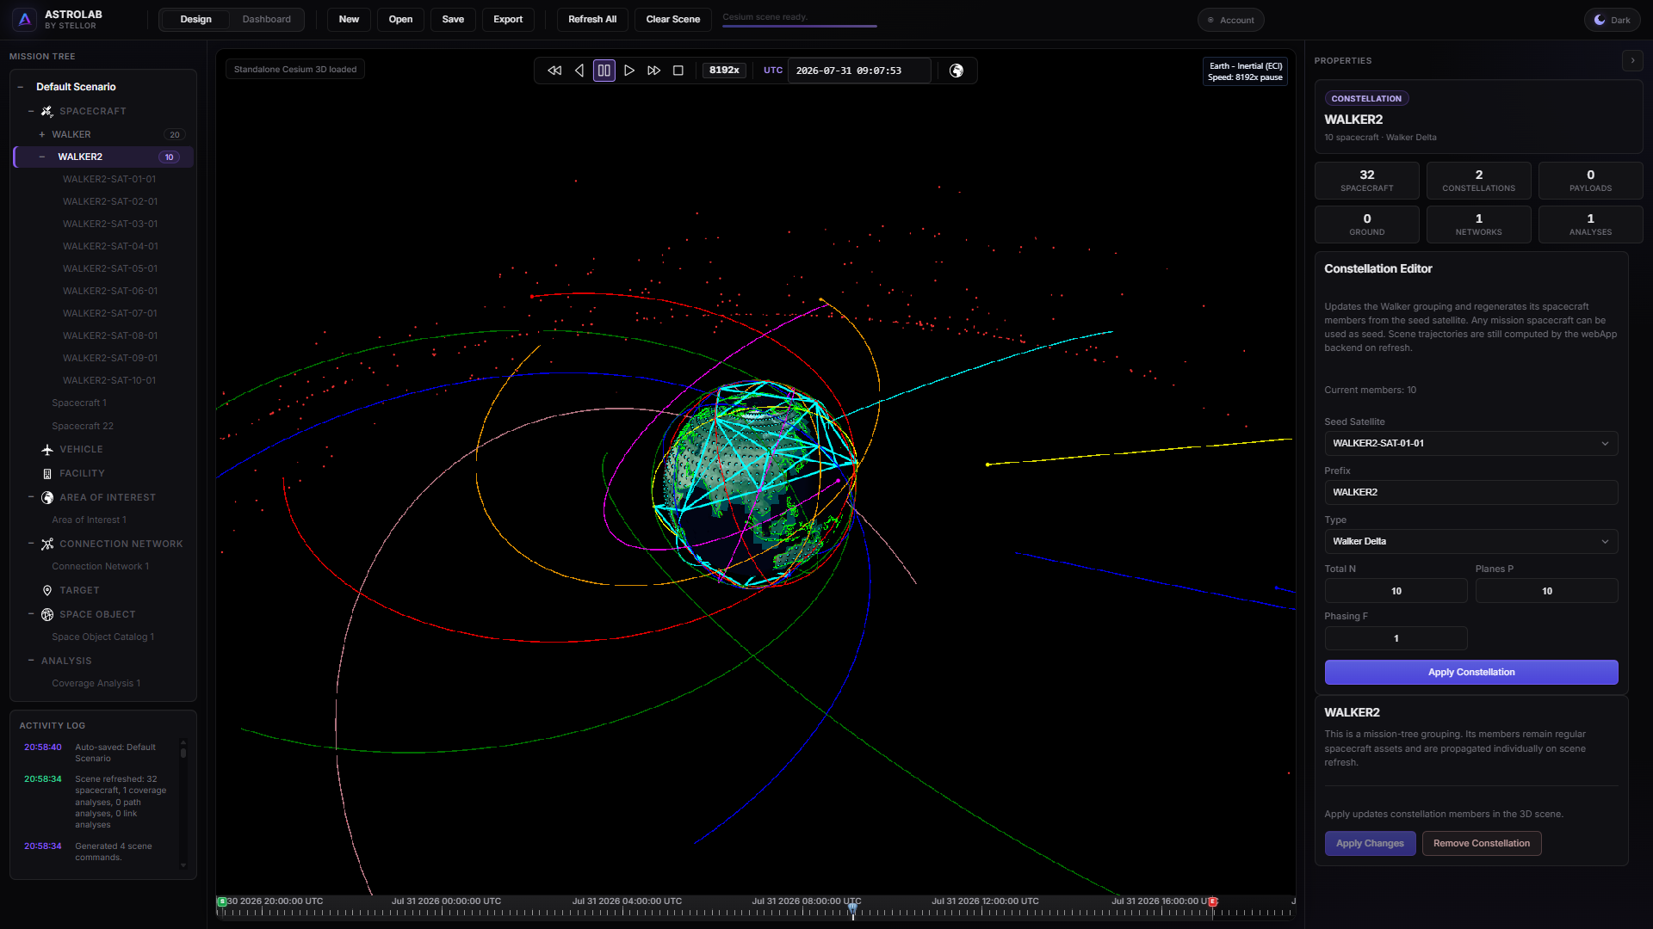This screenshot has height=929, width=1653.
Task: Switch to the Design tab
Action: tap(195, 20)
